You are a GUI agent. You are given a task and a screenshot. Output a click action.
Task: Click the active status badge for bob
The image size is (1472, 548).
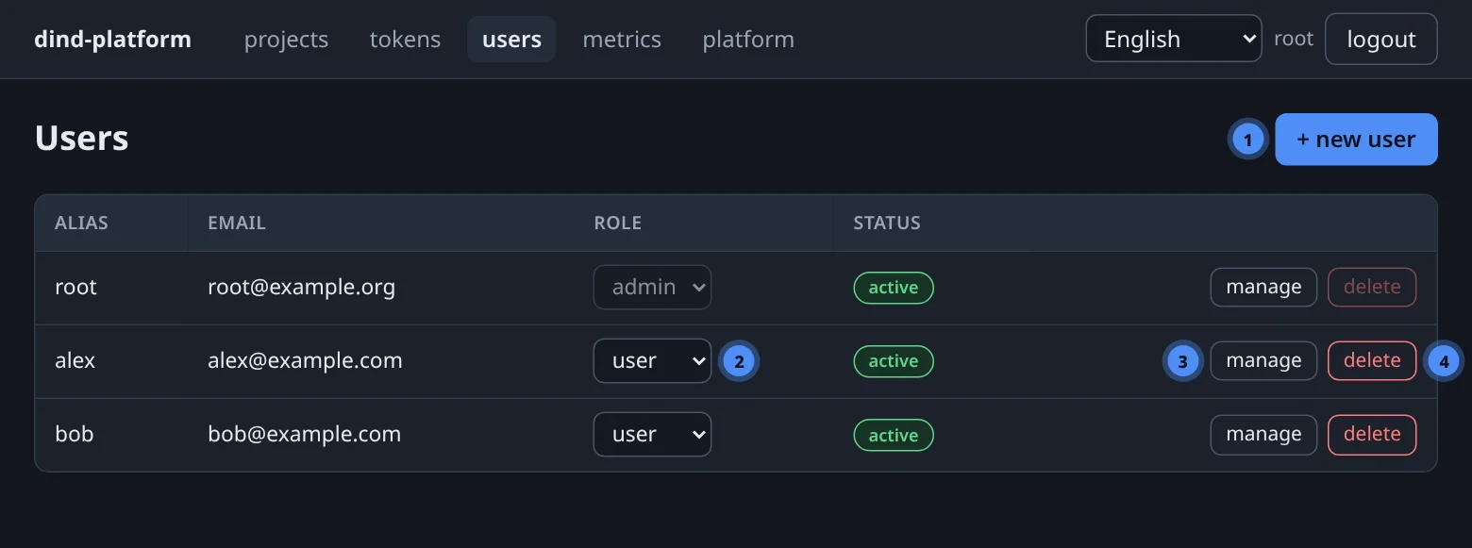[894, 435]
